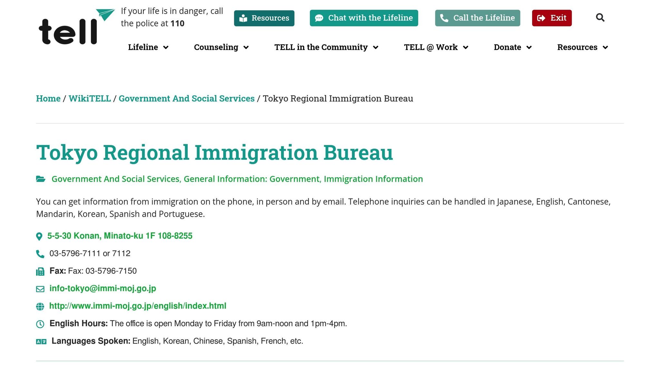Click the police number 110 notice
This screenshot has width=660, height=371.
[x=172, y=17]
